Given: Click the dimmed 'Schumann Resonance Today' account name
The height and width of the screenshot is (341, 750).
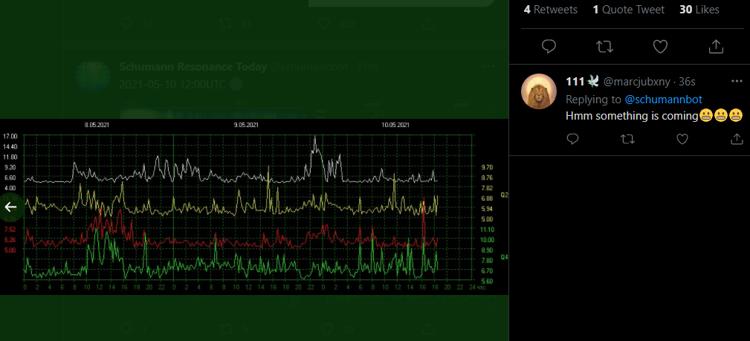Looking at the screenshot, I should [193, 67].
